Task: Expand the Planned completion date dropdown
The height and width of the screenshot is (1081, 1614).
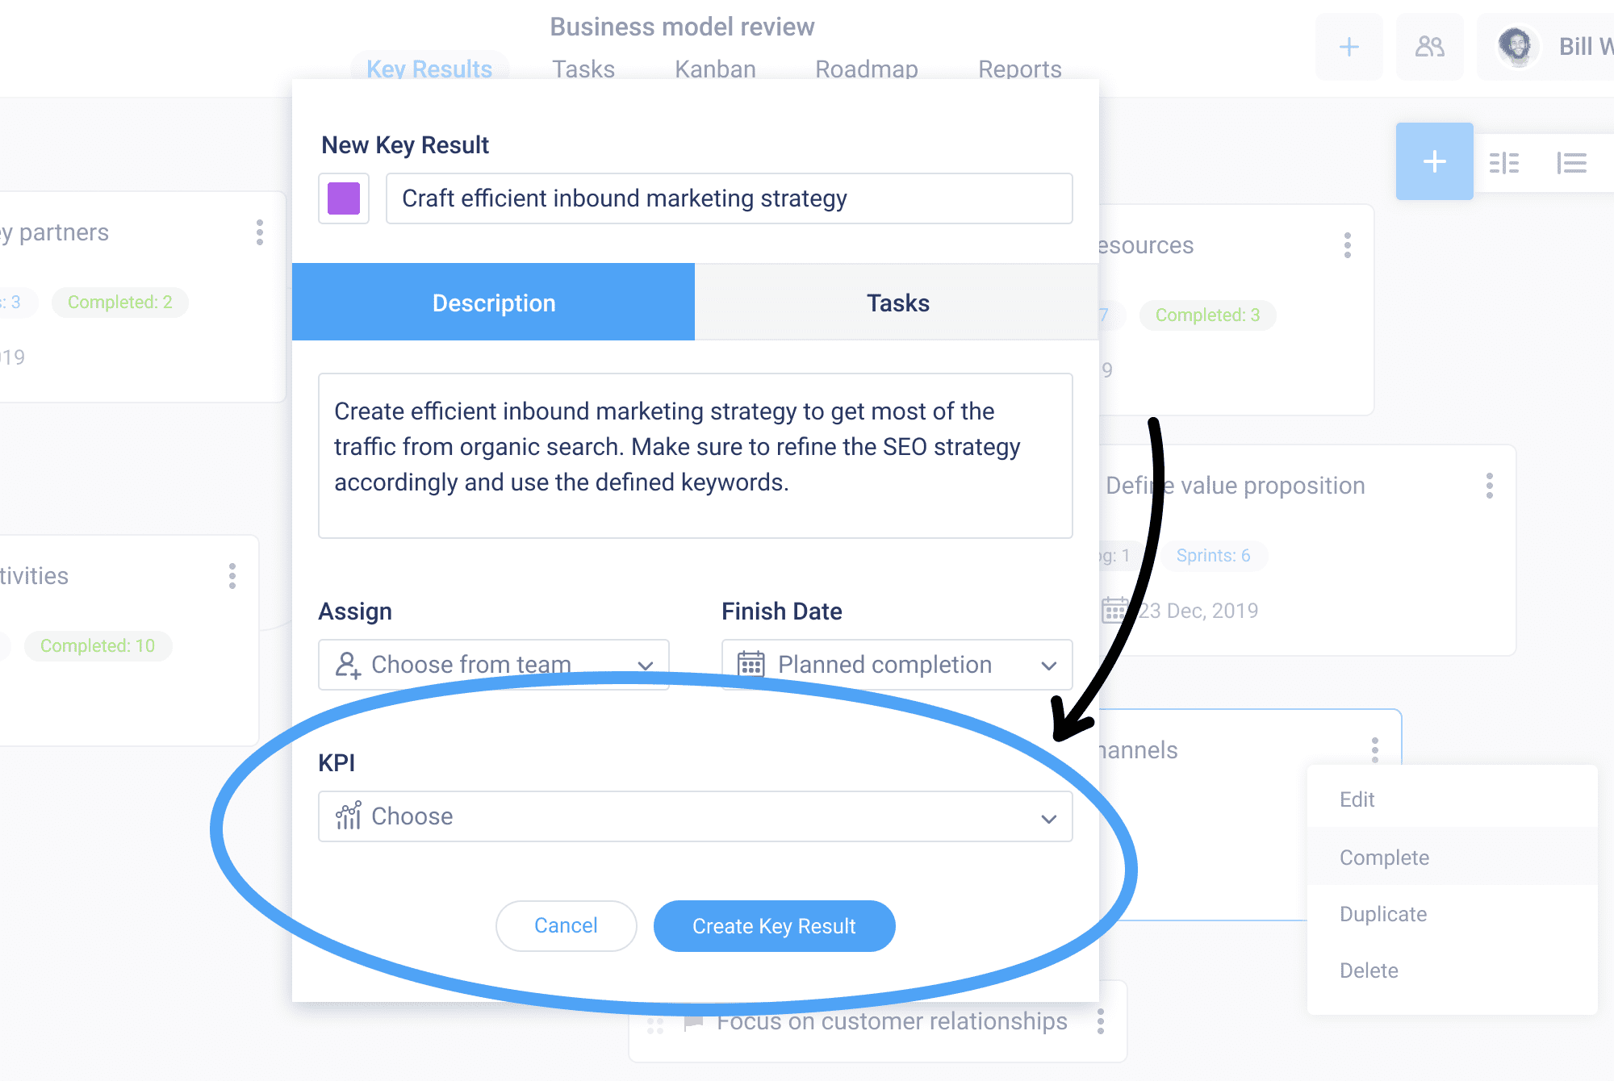Action: [x=897, y=665]
